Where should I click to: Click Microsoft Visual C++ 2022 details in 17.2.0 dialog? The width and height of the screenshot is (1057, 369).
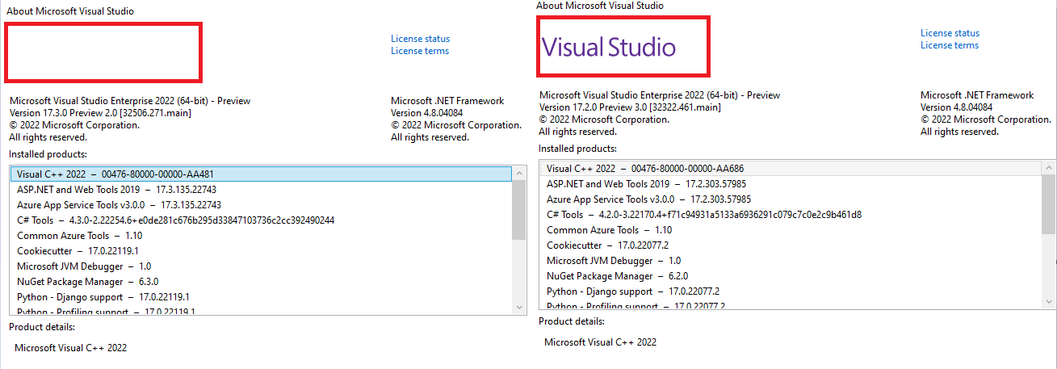(x=600, y=342)
